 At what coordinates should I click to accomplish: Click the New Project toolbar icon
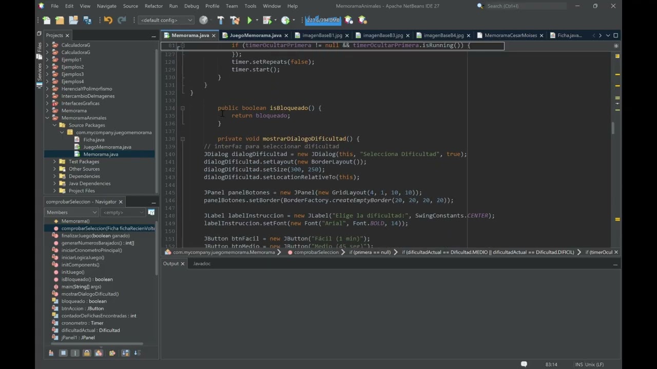click(60, 20)
